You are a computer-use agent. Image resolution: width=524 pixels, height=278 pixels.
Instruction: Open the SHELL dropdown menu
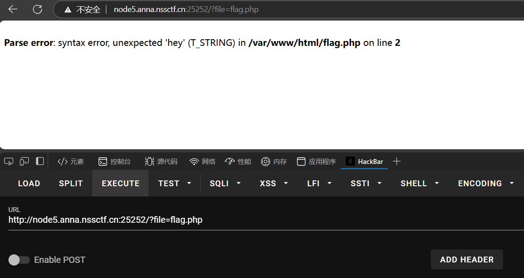[420, 183]
